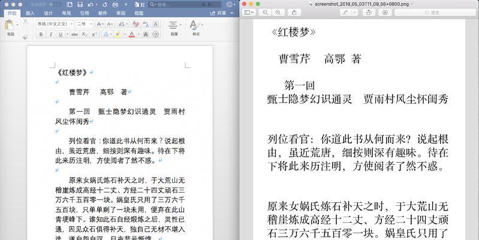Expand the highlight pen options in Preview
479x240 pixels.
[354, 12]
